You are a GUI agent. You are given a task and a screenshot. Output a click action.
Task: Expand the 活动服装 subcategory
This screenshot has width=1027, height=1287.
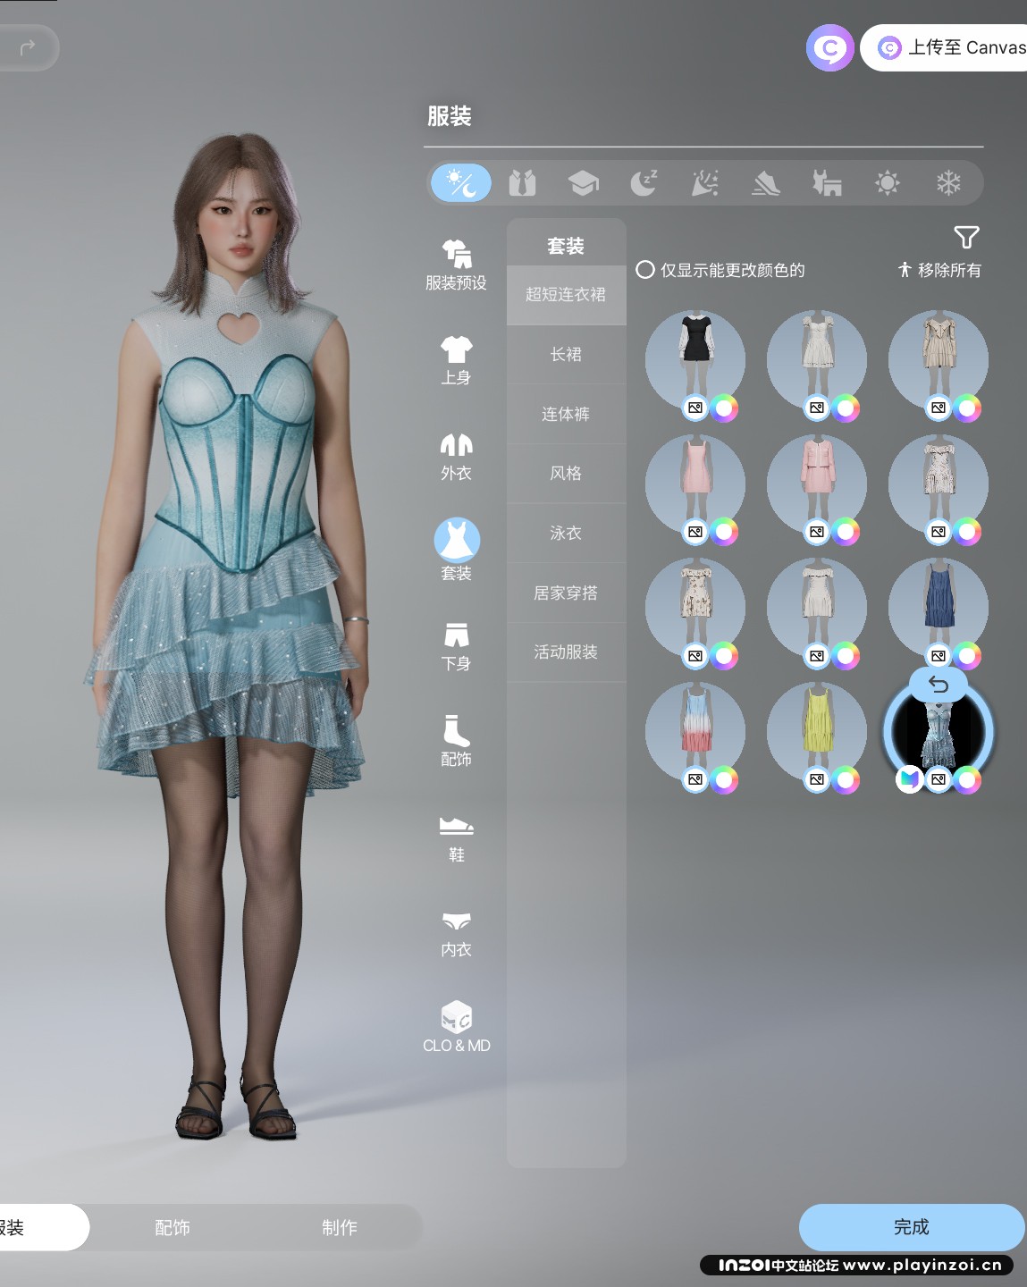[566, 652]
